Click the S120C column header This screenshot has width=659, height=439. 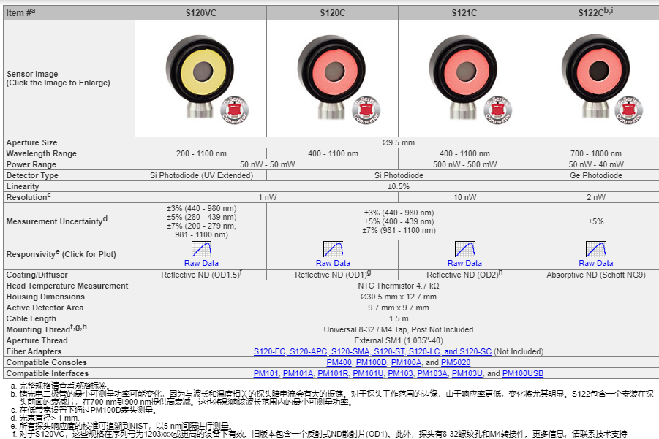coord(333,13)
